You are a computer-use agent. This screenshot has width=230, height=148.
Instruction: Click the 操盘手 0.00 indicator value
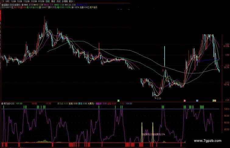click(101, 104)
